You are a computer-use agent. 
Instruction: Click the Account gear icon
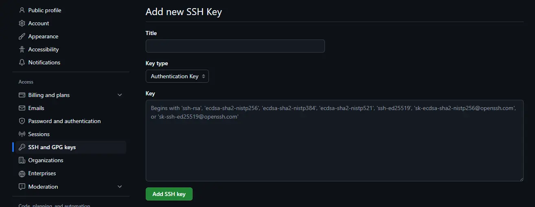[22, 23]
